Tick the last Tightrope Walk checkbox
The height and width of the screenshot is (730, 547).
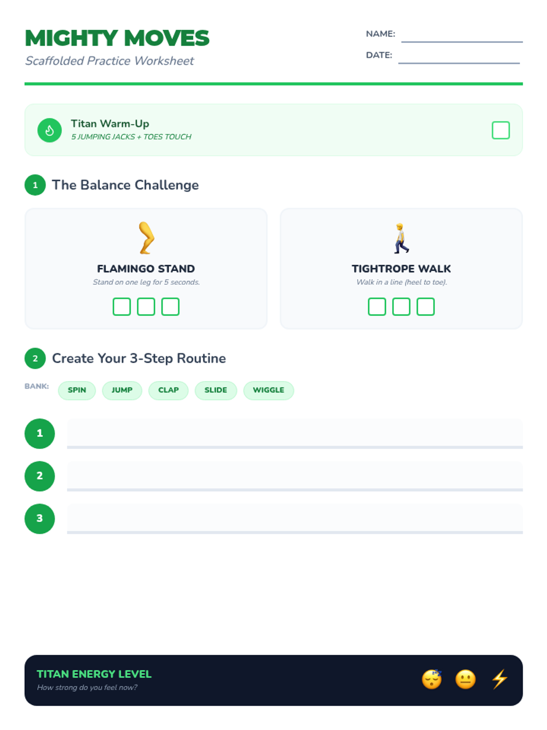click(426, 307)
